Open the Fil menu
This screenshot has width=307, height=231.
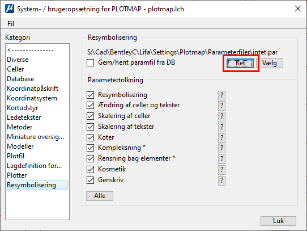11,24
